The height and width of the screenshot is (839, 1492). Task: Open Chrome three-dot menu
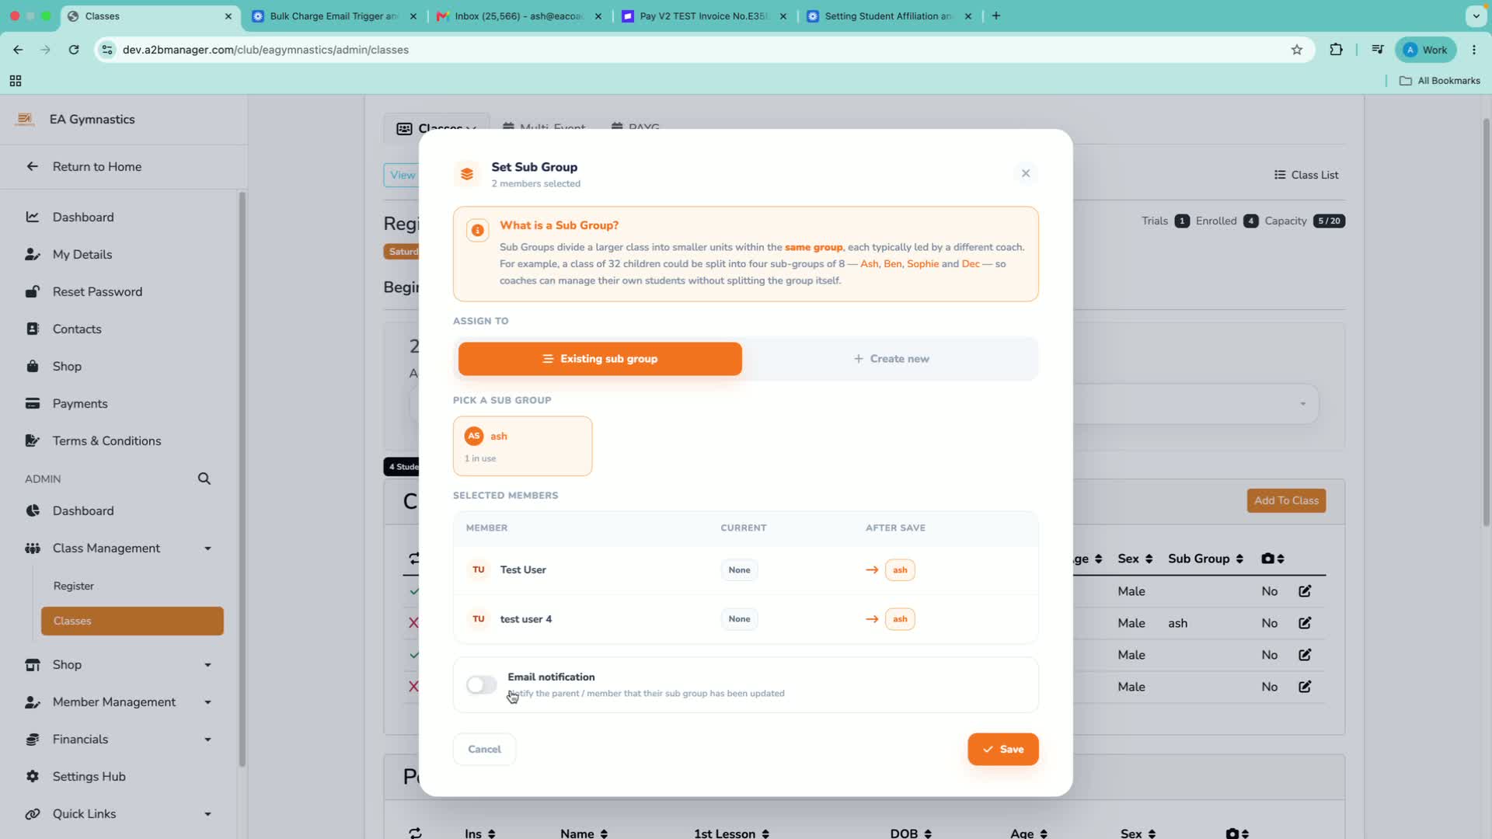point(1474,50)
